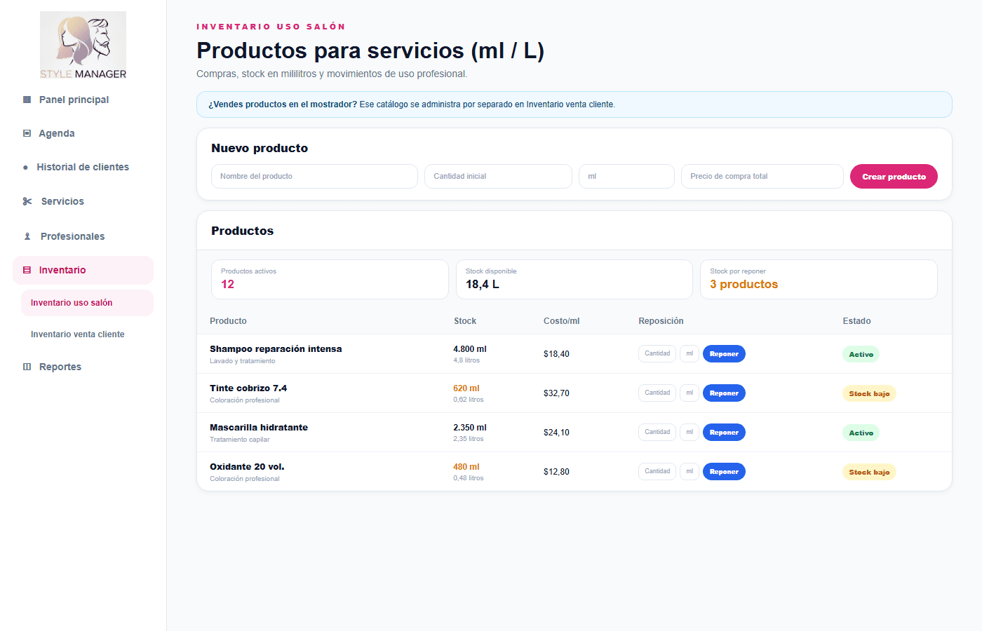Click Cantidad field for Tinte cobrizo 7.4
The image size is (982, 631).
[657, 393]
